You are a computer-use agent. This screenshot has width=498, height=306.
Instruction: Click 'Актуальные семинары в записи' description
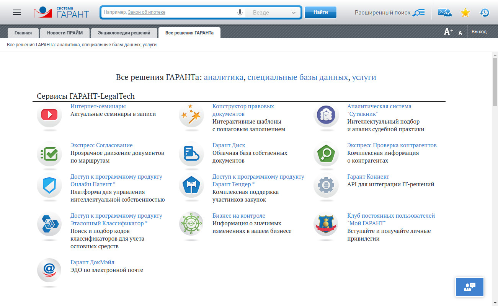click(113, 114)
